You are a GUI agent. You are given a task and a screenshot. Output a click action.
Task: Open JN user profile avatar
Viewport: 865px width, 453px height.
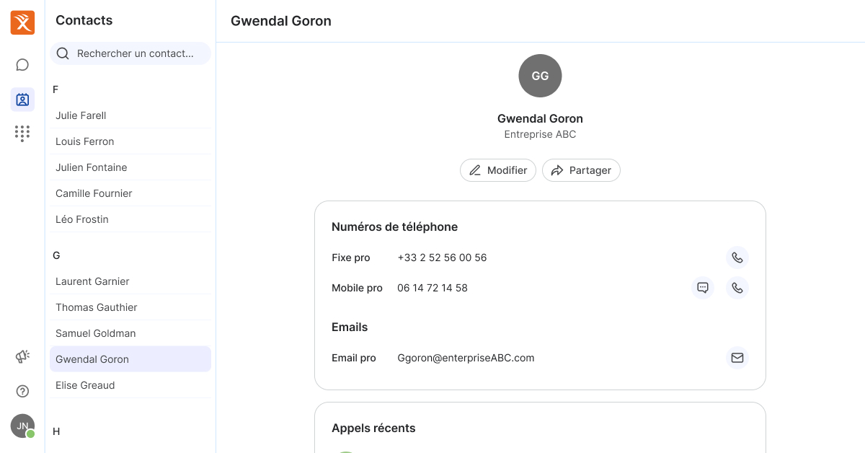point(22,426)
